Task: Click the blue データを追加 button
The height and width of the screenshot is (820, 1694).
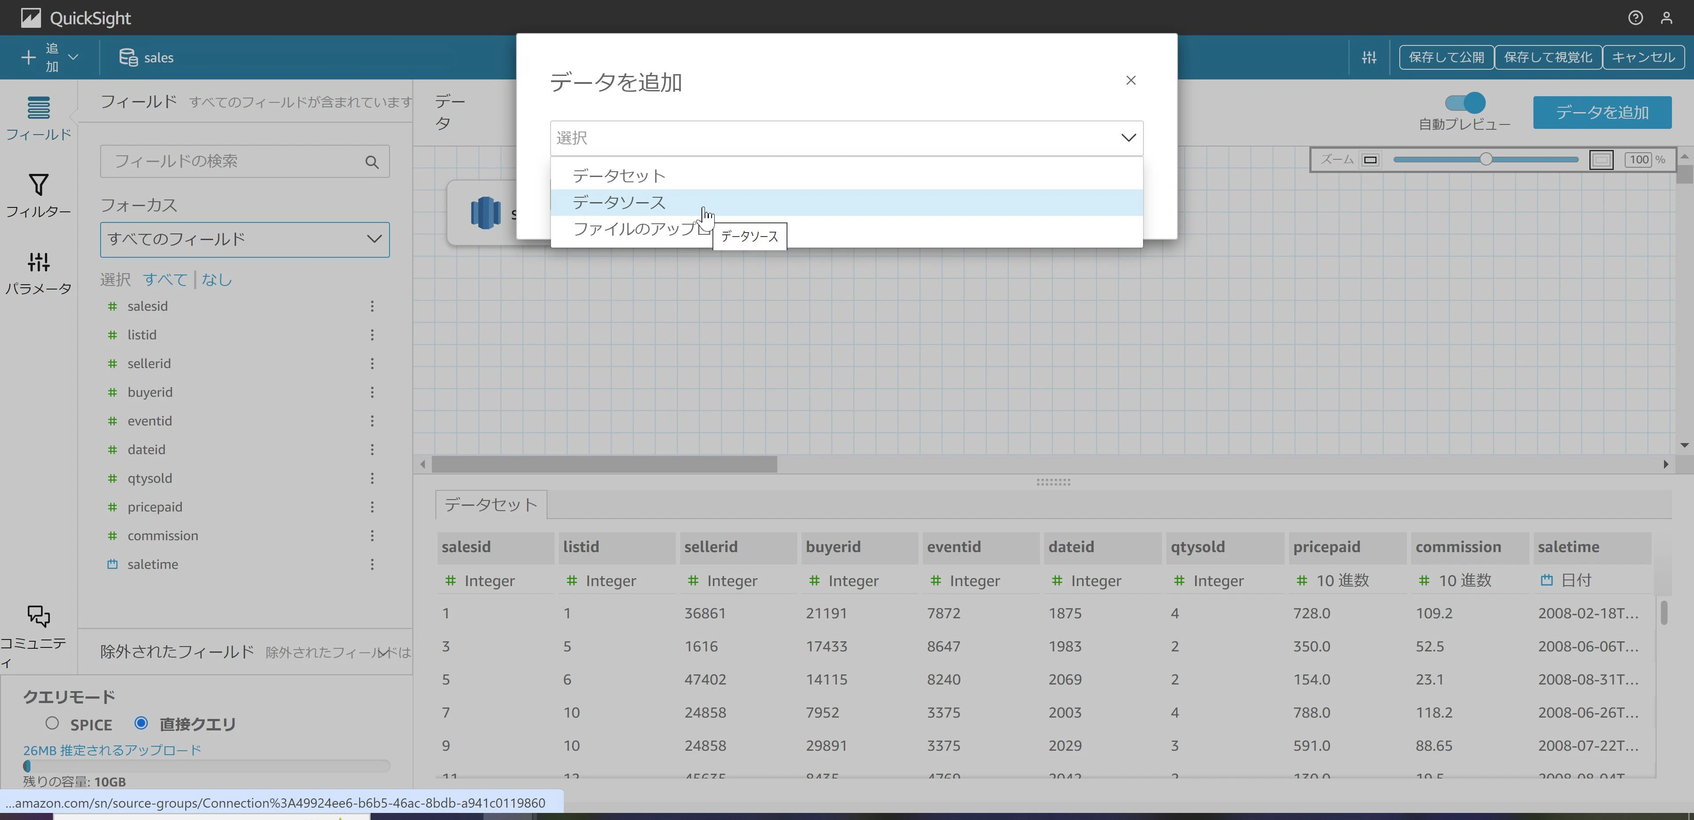Action: coord(1602,113)
